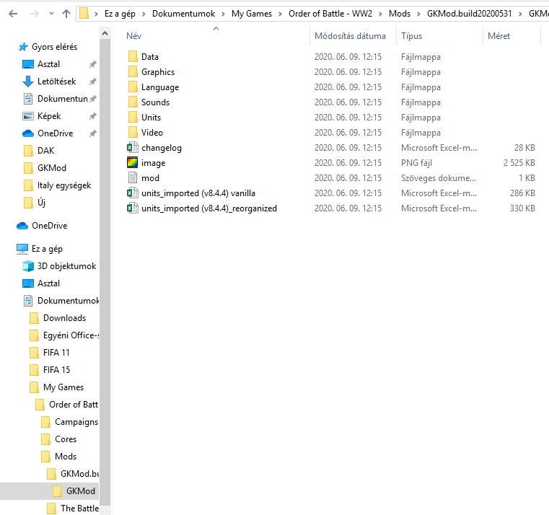This screenshot has height=515, width=549.
Task: Open Letöltések in quick access
Action: (x=56, y=82)
